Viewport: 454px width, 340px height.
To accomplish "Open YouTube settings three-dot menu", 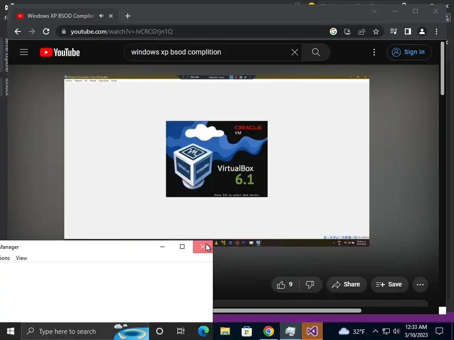I will [x=374, y=52].
